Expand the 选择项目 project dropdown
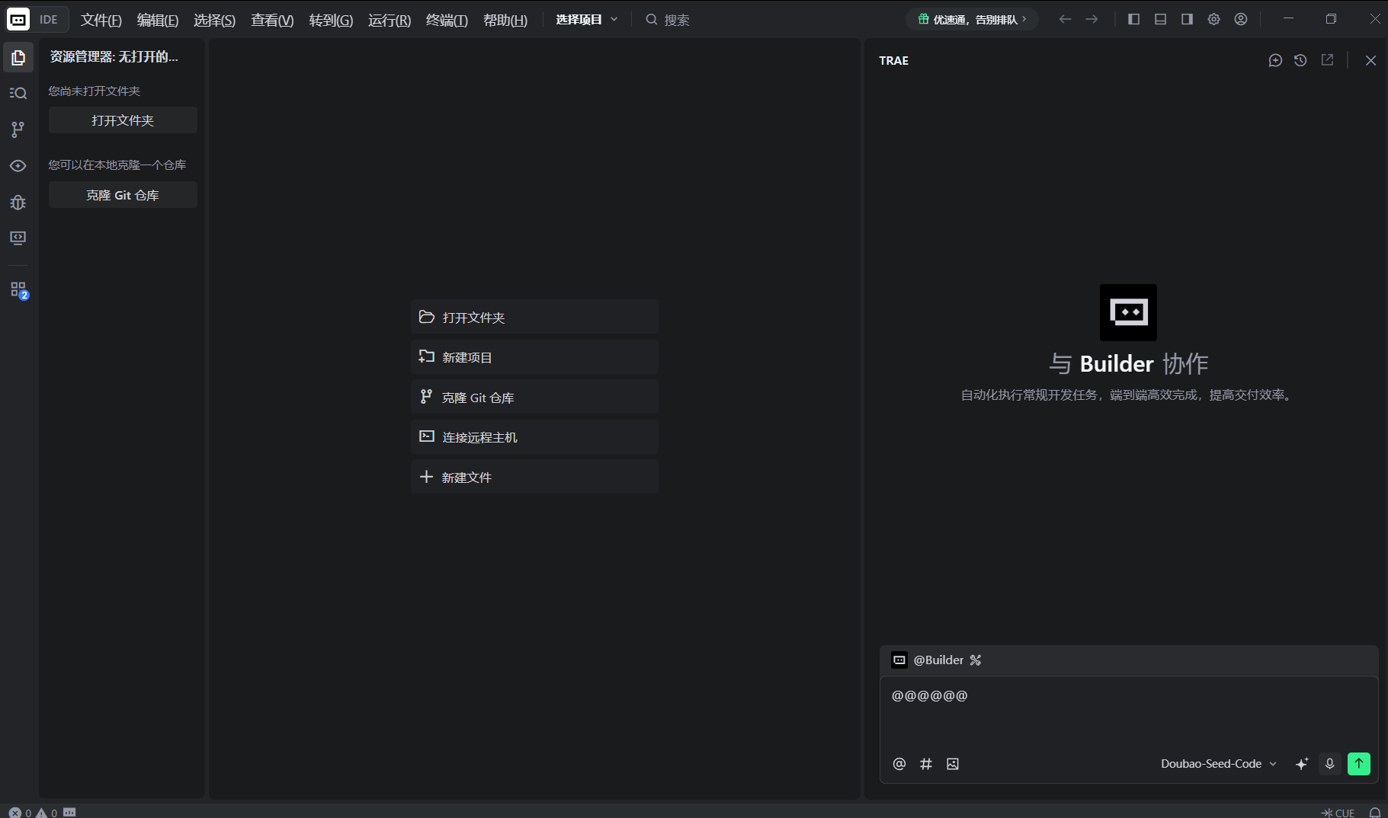 tap(587, 20)
